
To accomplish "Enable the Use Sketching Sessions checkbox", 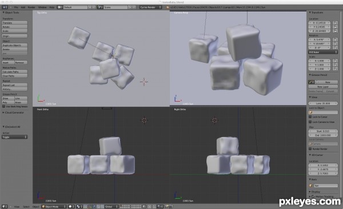I will pyautogui.click(x=4, y=106).
